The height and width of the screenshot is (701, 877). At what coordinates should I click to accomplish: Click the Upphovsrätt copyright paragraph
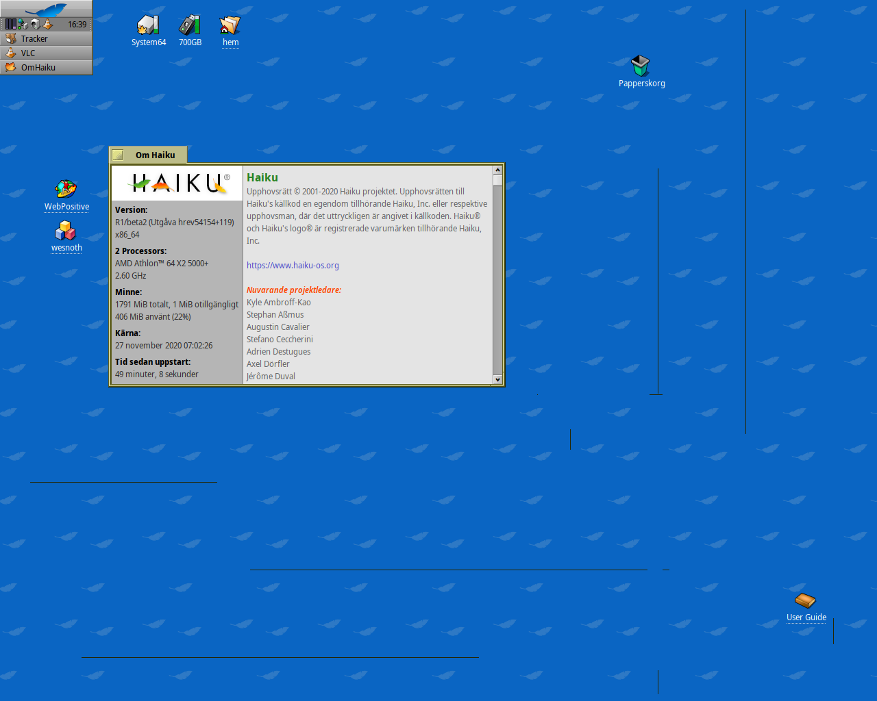(x=367, y=216)
